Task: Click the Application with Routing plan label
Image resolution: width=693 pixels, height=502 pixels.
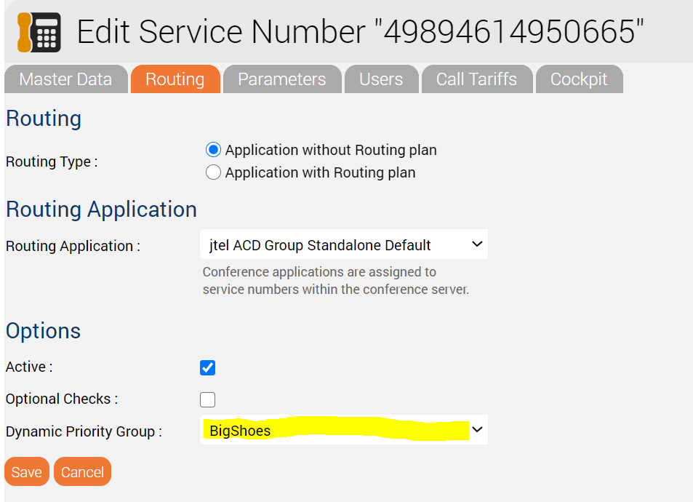Action: tap(321, 172)
